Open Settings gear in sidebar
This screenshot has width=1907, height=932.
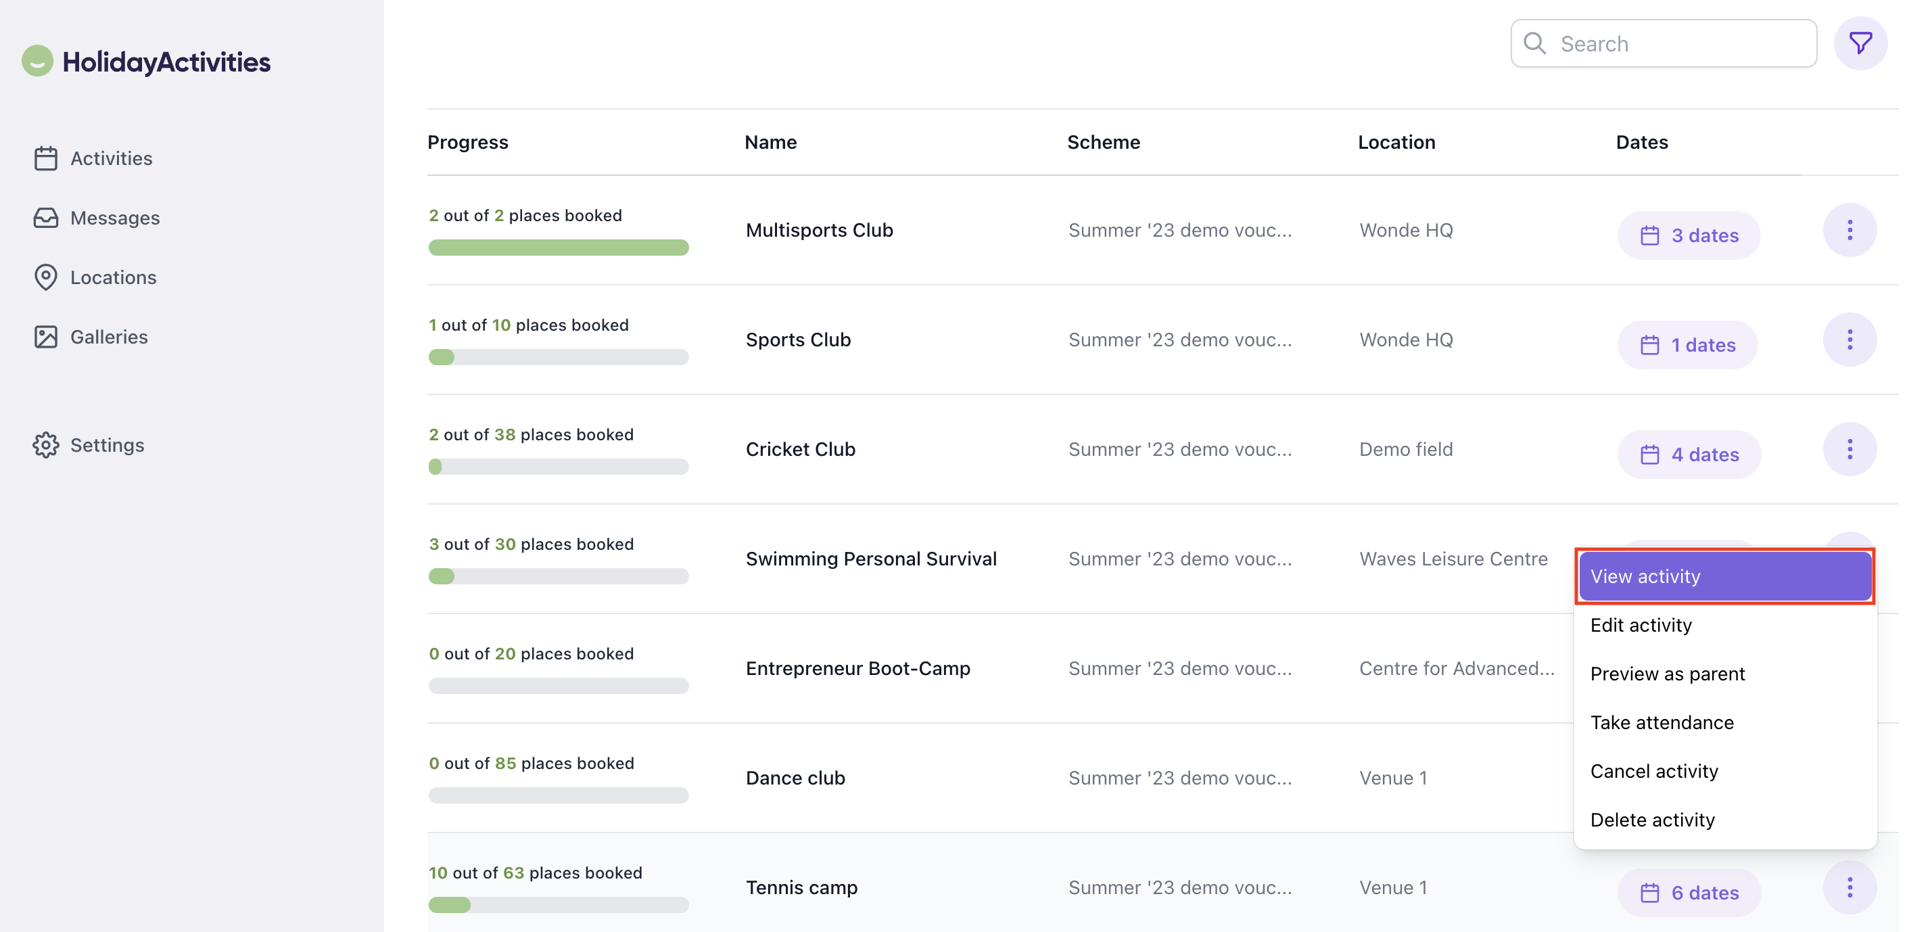click(x=107, y=445)
